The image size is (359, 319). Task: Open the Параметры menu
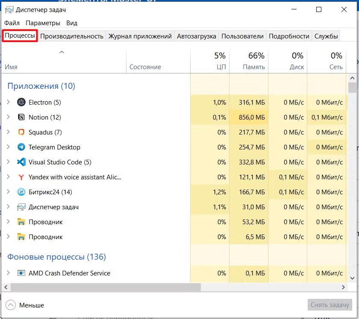point(43,23)
